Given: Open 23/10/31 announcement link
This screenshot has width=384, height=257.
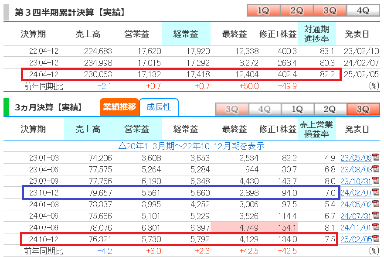Looking at the screenshot, I should tap(356, 181).
